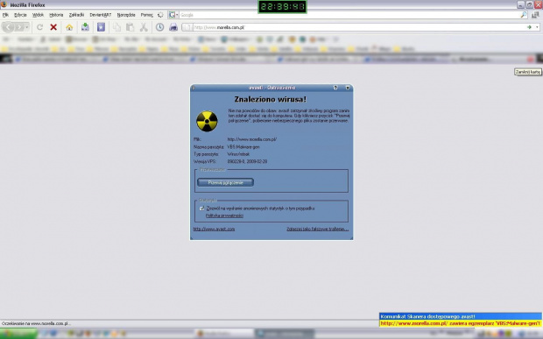543x339 pixels.
Task: Click the Cut scissors icon
Action: pos(144,27)
